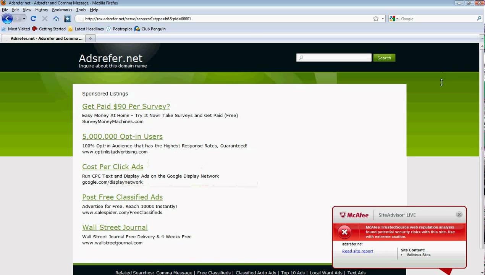The width and height of the screenshot is (485, 275).
Task: Click www.optinlistadvertising.com text
Action: [115, 152]
